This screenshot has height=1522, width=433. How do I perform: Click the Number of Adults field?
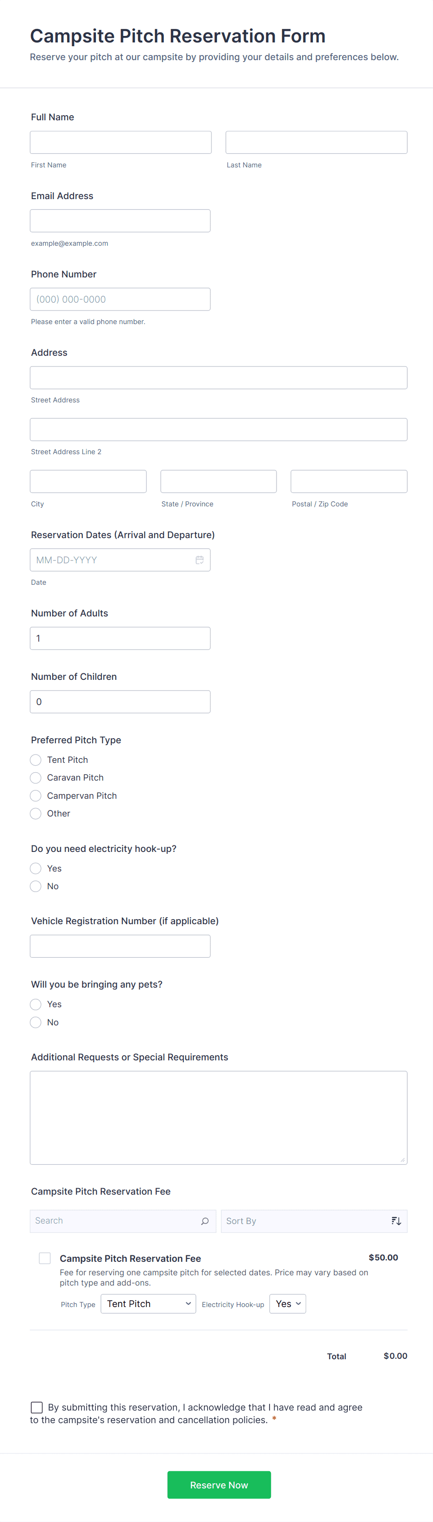tap(120, 638)
